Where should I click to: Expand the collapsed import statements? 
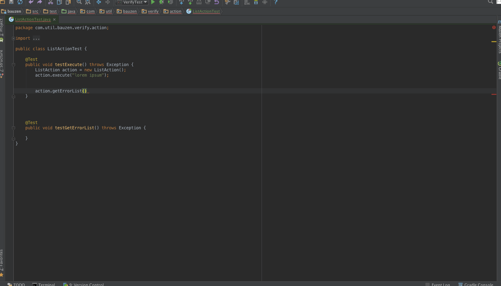(x=13, y=38)
